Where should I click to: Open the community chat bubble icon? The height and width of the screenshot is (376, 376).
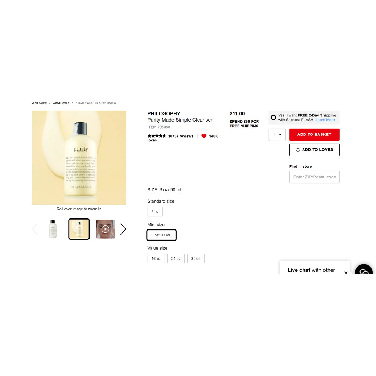364,270
